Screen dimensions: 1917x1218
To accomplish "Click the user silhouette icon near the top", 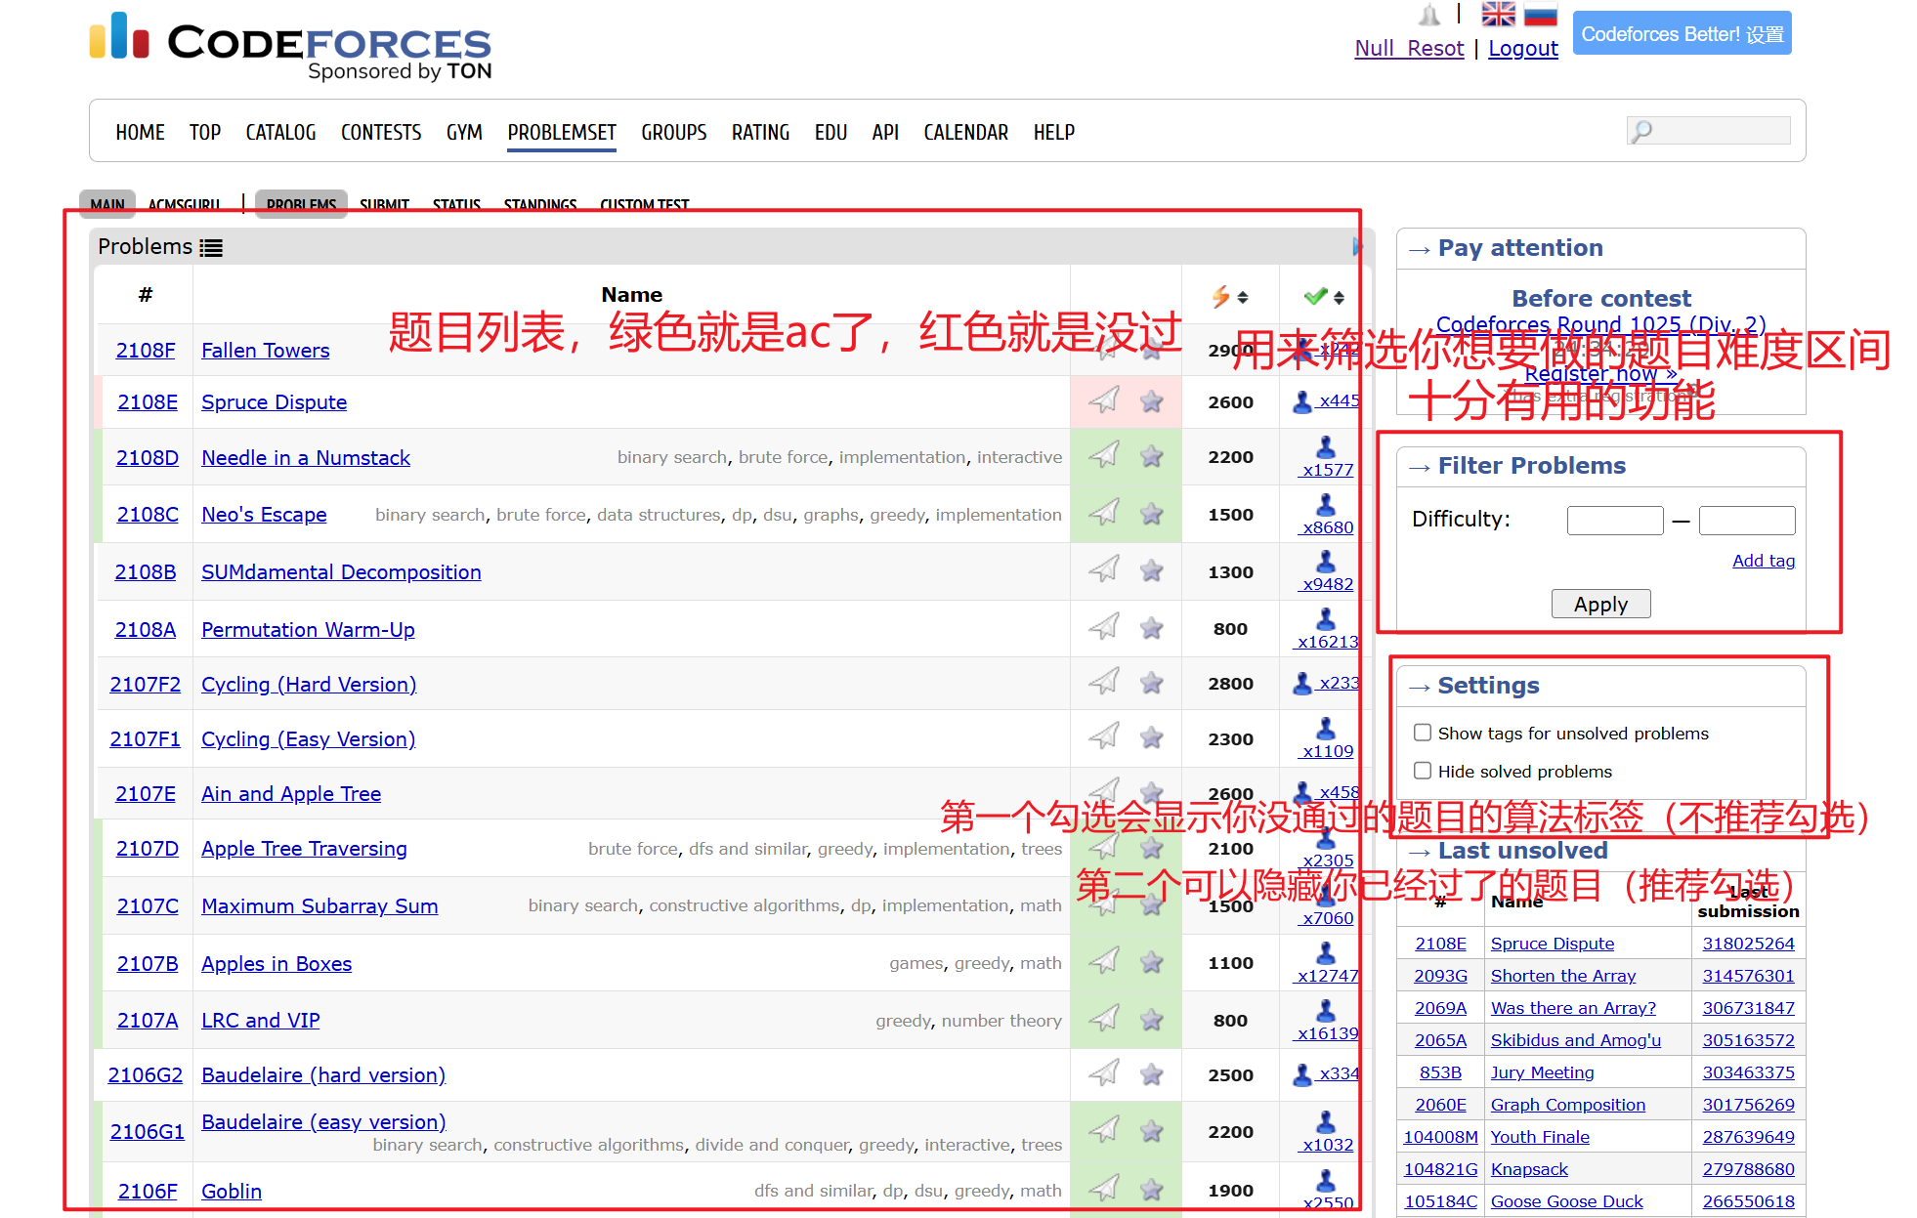I will pos(1428,14).
